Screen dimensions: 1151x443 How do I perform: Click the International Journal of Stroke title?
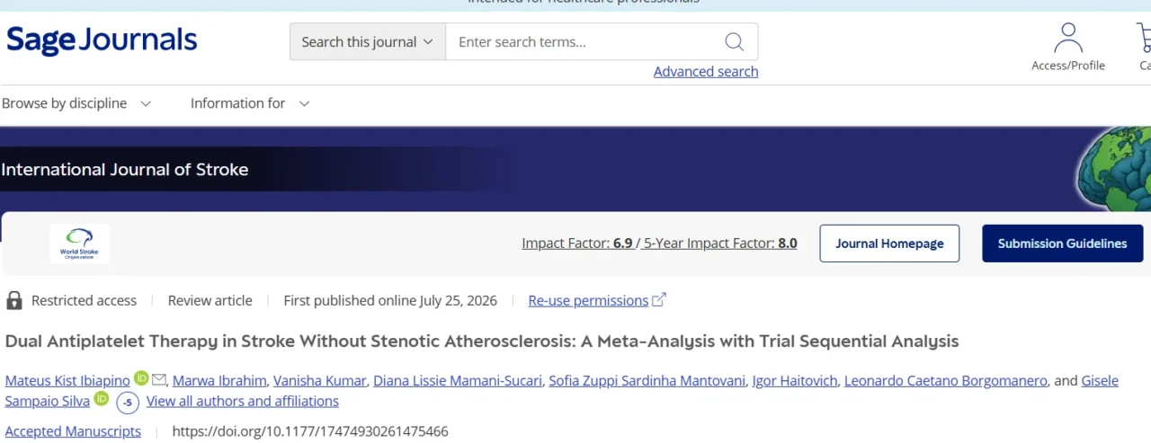tap(124, 169)
